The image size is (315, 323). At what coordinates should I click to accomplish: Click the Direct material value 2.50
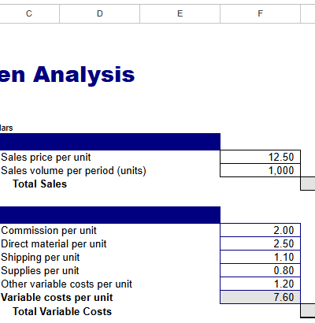point(260,243)
